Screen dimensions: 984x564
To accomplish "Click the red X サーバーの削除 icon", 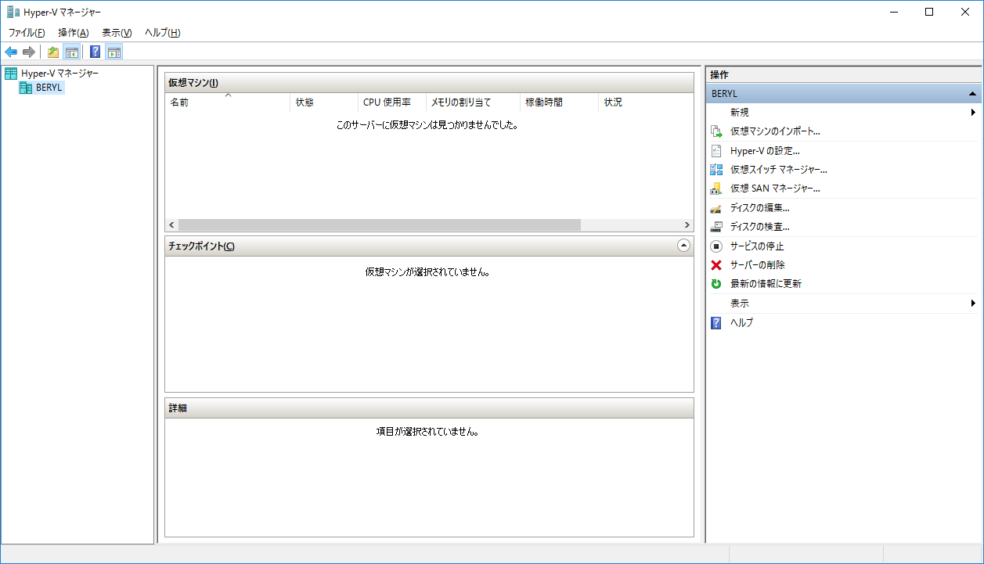I will tap(716, 265).
